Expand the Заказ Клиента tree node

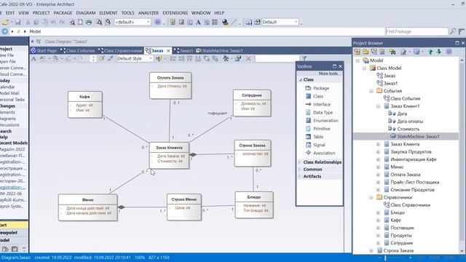(x=378, y=144)
